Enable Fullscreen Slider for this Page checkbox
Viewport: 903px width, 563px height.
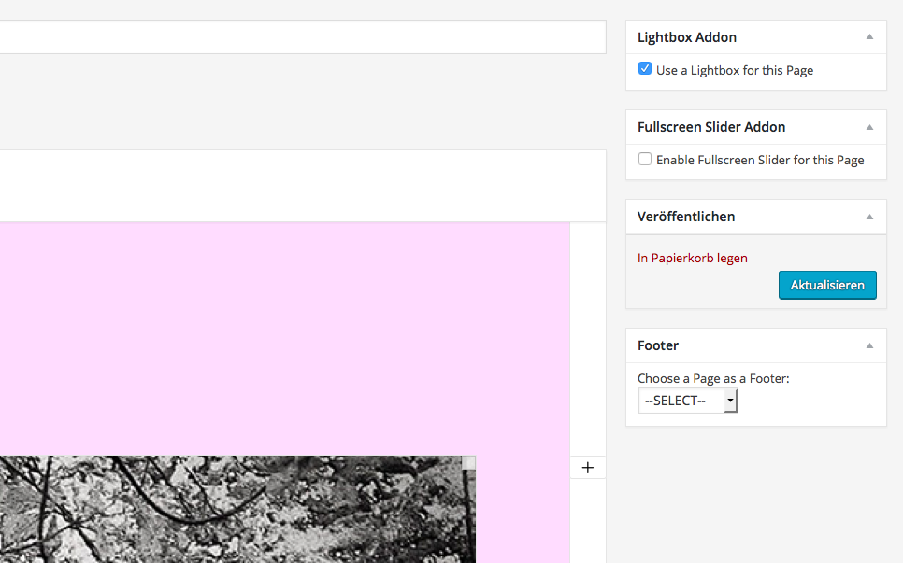point(645,159)
